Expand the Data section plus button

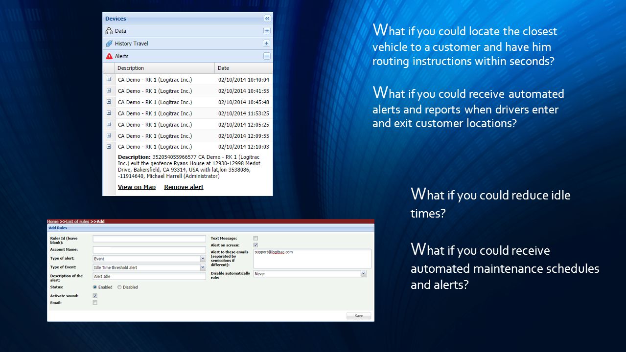pyautogui.click(x=267, y=31)
